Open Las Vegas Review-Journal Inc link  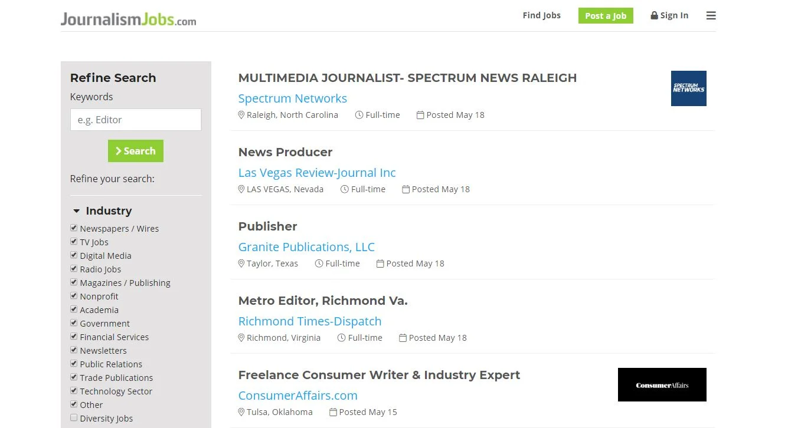pyautogui.click(x=317, y=173)
